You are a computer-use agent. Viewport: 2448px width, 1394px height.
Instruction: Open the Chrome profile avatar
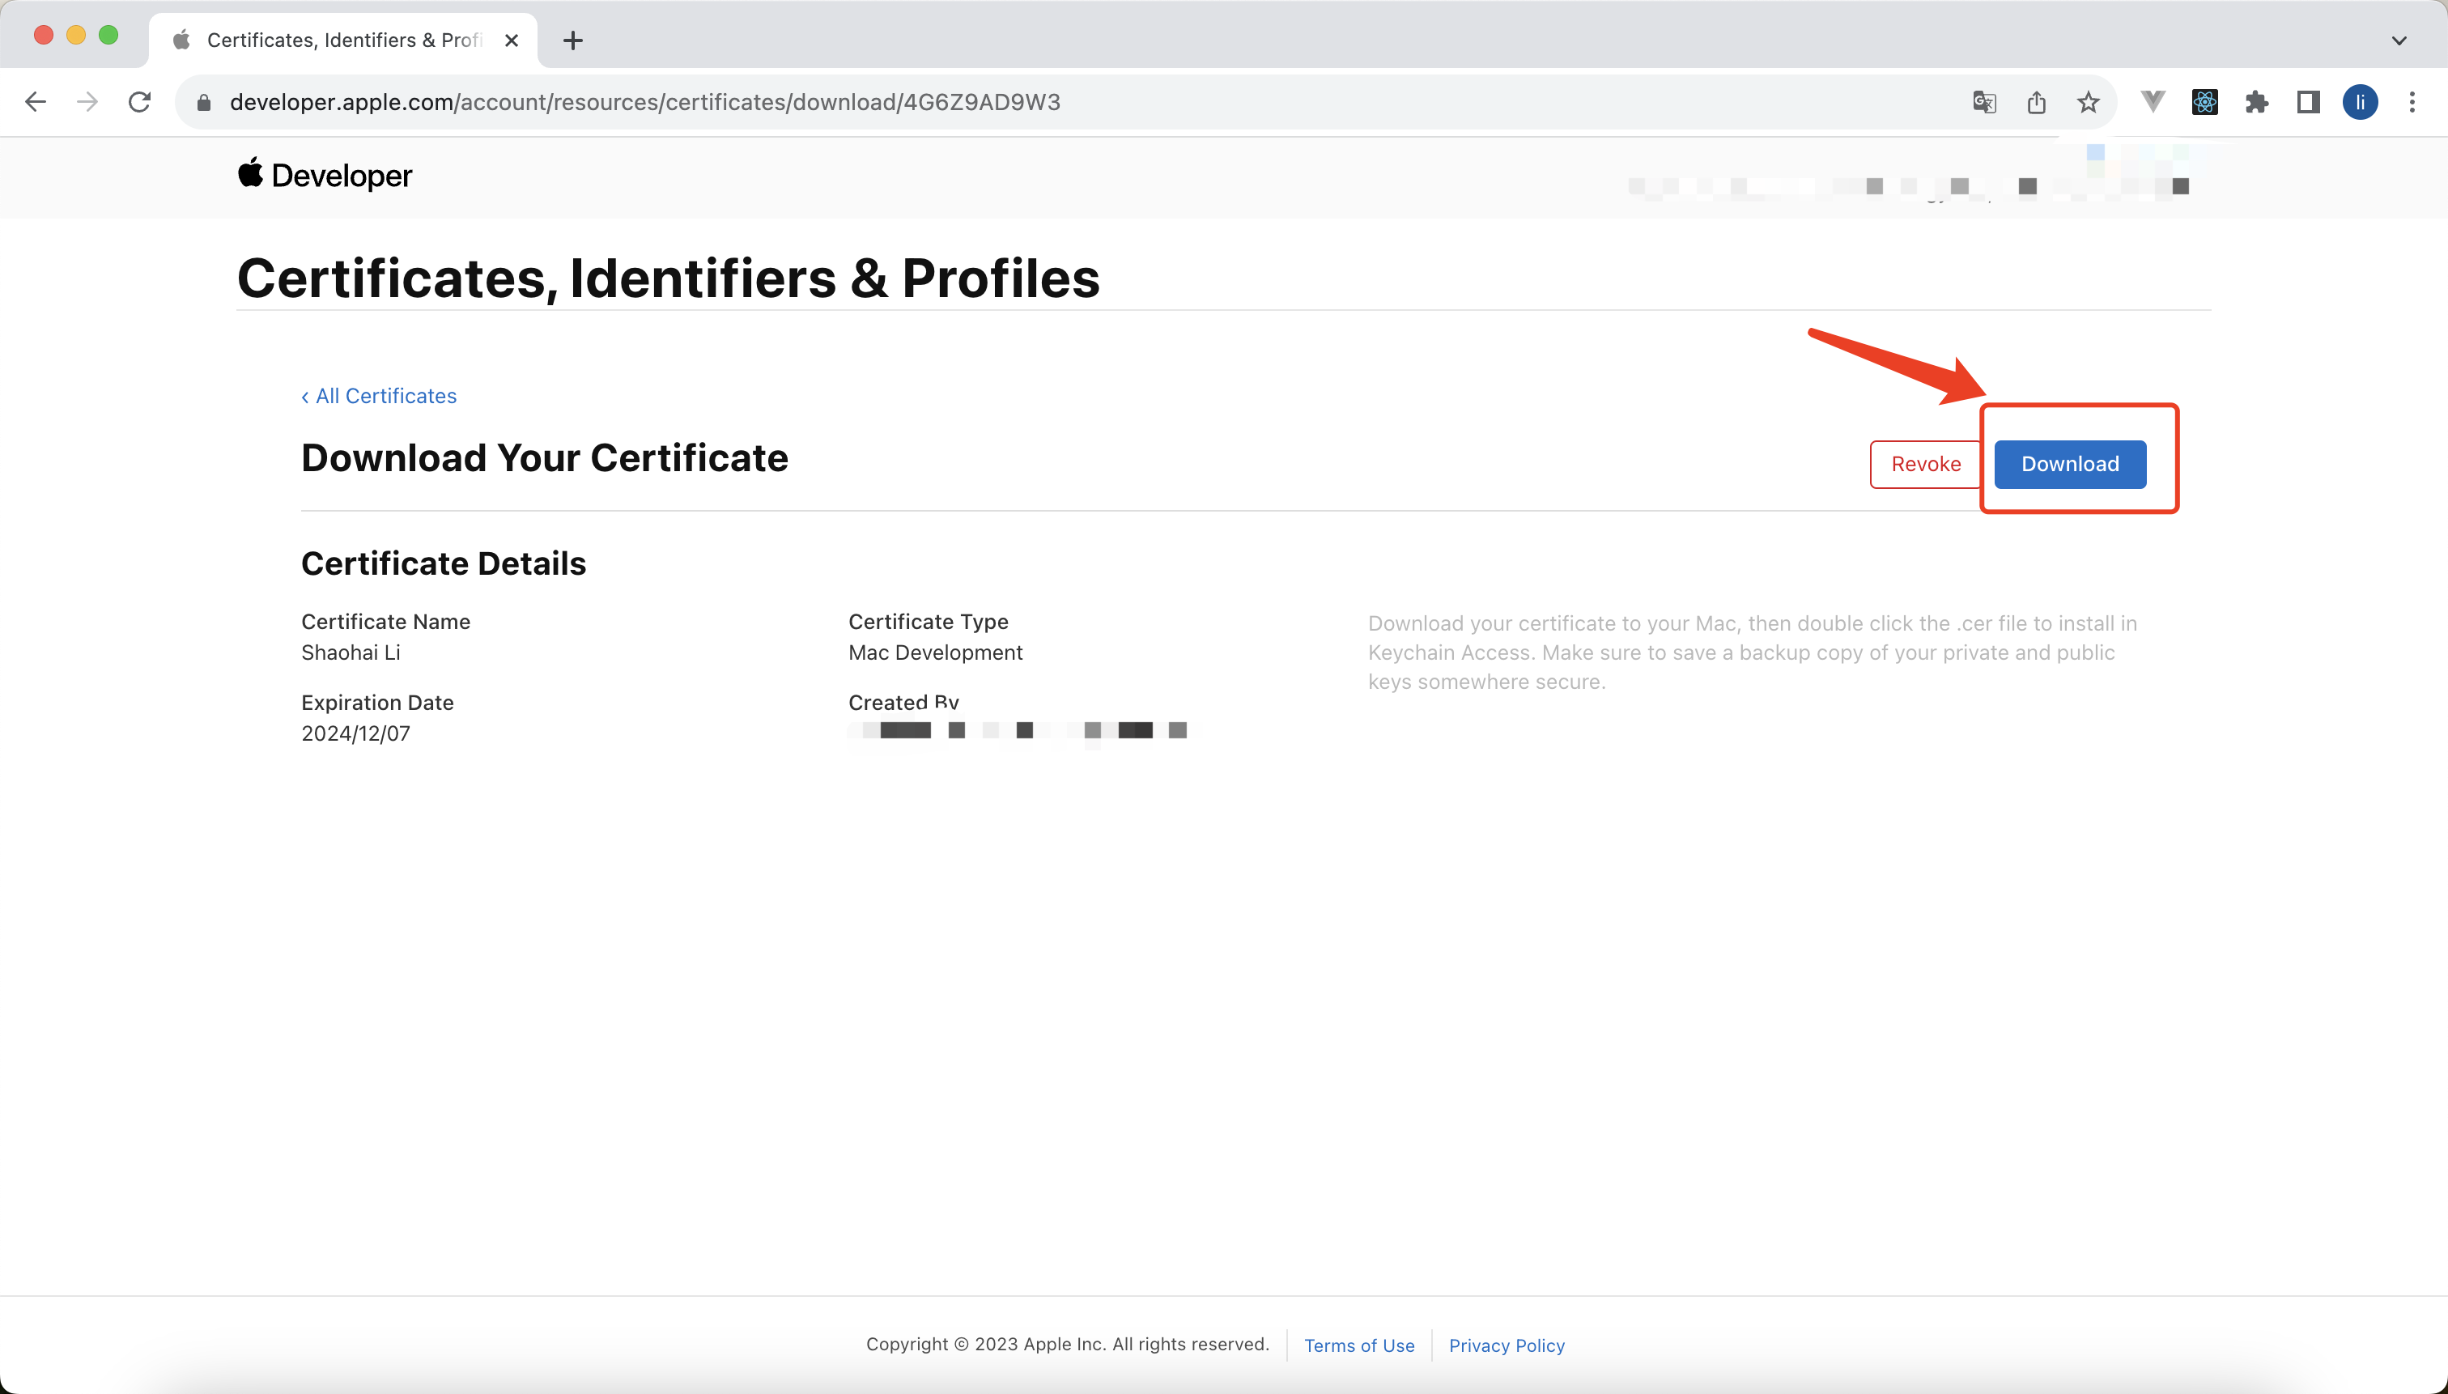tap(2360, 101)
